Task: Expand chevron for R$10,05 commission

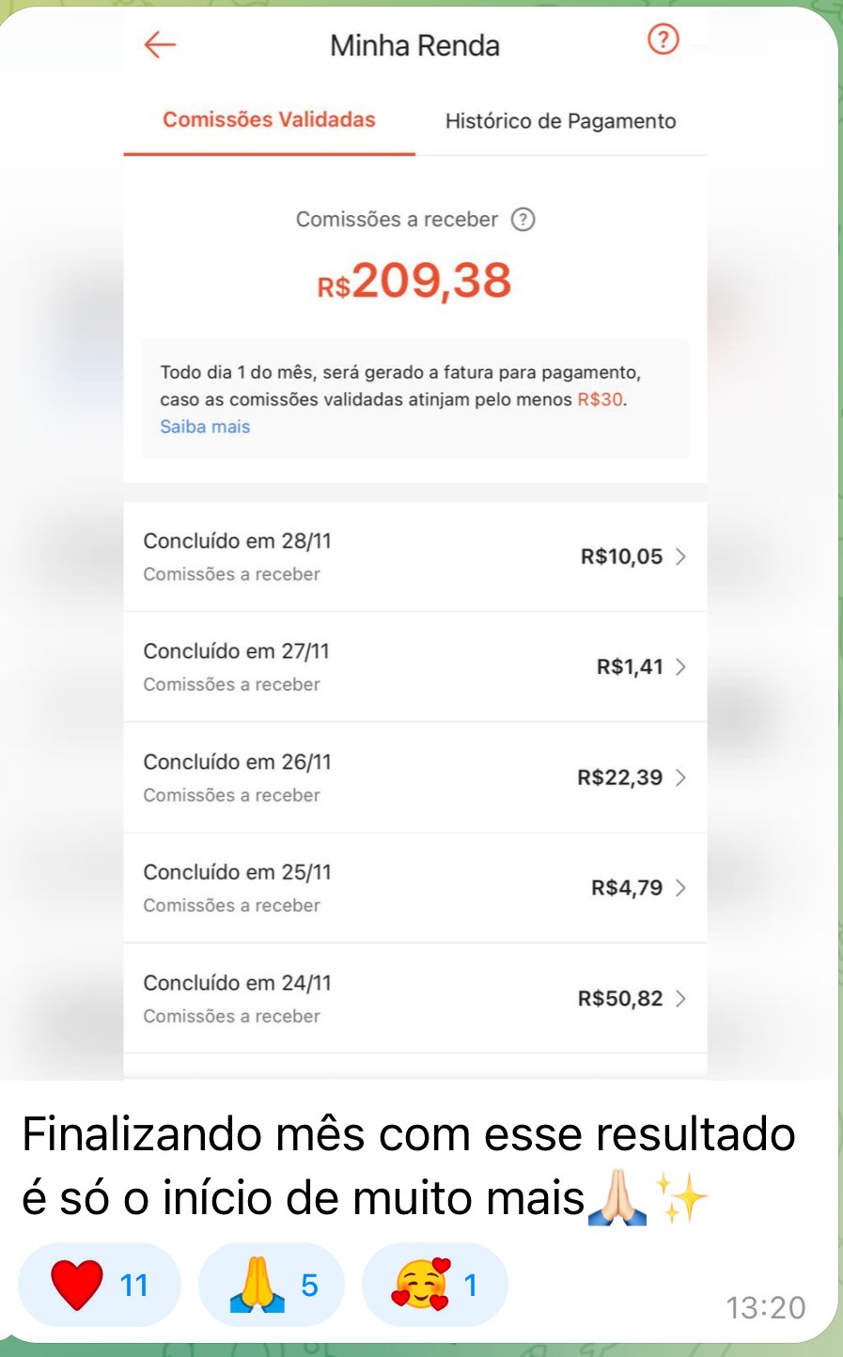Action: [x=681, y=556]
